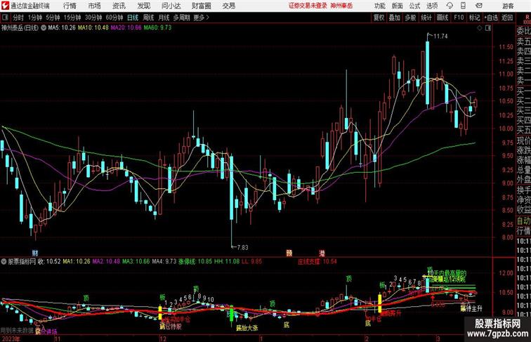Expand 更多 timeframe options
This screenshot has height=342, width=531.
(x=201, y=18)
